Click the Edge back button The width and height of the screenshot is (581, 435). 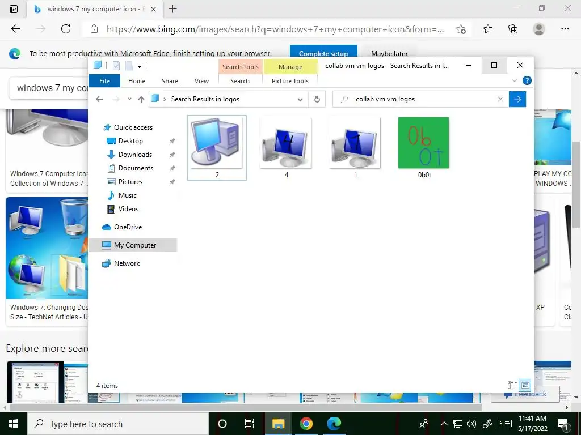click(x=15, y=29)
